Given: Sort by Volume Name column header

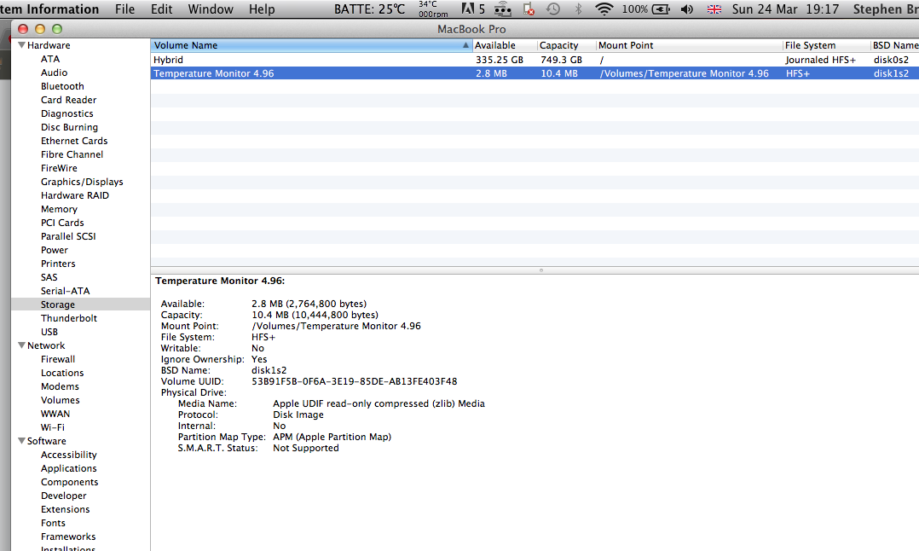Looking at the screenshot, I should 311,45.
